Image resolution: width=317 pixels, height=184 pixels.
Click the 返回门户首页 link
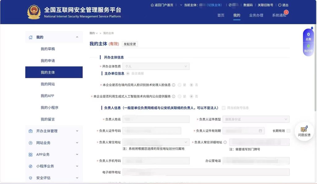[162, 5]
